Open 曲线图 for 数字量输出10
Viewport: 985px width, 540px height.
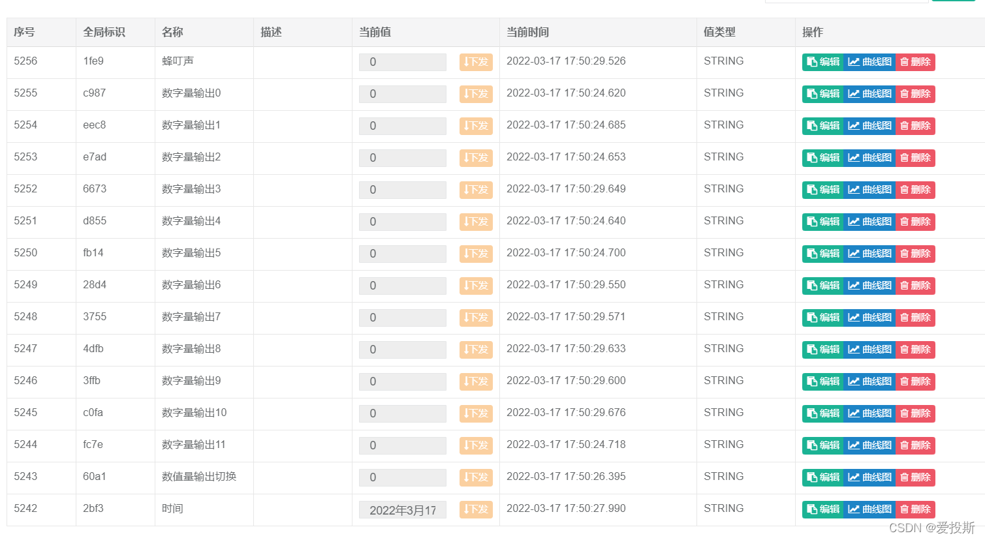(x=869, y=413)
